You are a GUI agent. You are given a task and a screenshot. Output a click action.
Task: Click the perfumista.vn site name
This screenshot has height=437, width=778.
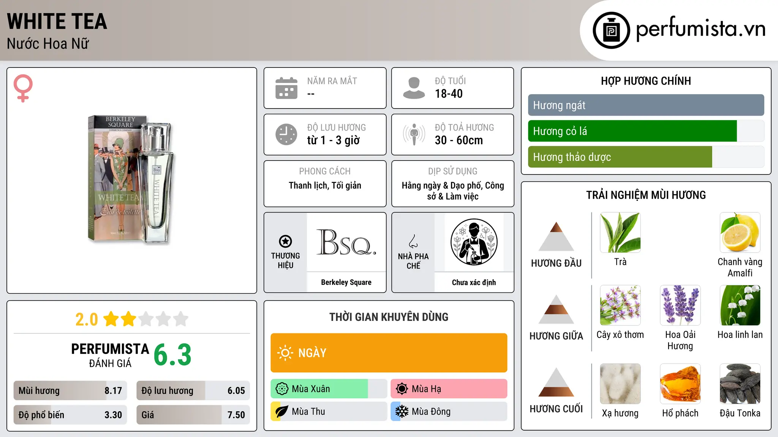[701, 29]
